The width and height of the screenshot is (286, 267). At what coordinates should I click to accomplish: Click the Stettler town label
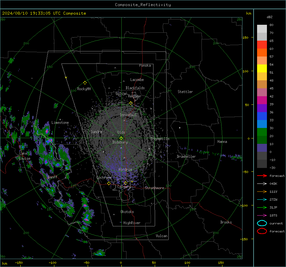click(x=185, y=92)
